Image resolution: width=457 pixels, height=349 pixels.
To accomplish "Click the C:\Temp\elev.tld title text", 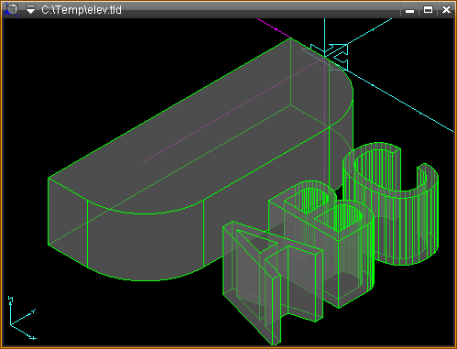I will [x=82, y=10].
